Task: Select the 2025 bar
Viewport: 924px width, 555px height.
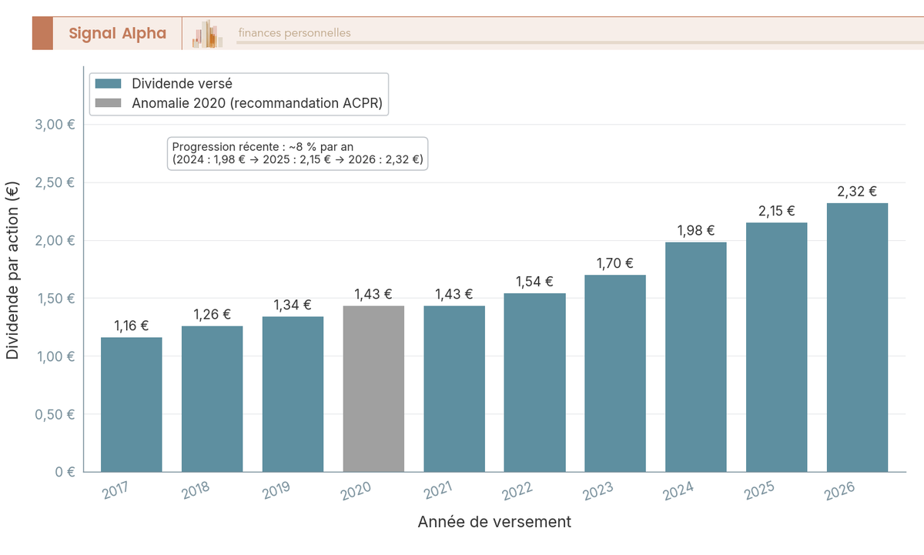Action: [x=777, y=347]
